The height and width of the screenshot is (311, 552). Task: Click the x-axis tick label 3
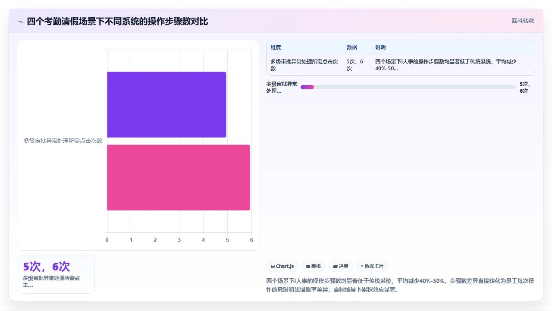coord(179,240)
